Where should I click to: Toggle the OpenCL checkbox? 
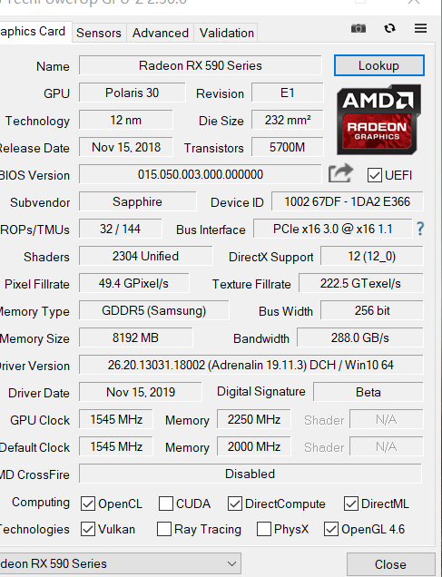[88, 504]
